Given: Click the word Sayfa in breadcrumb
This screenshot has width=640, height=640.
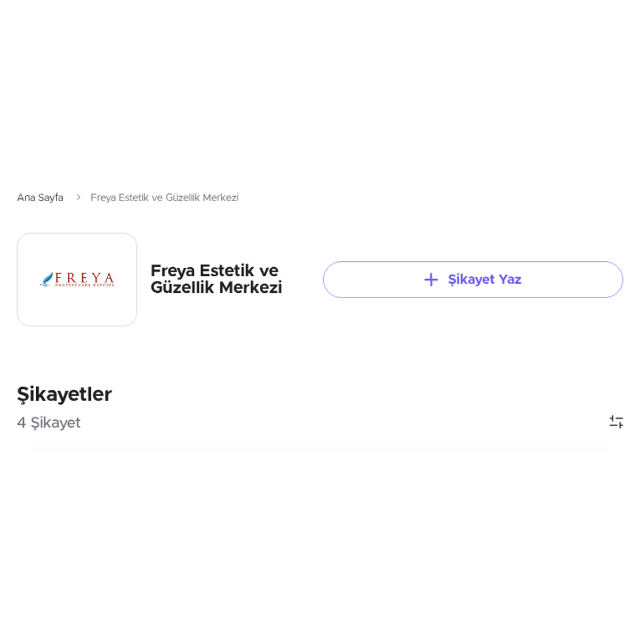Looking at the screenshot, I should pos(51,198).
